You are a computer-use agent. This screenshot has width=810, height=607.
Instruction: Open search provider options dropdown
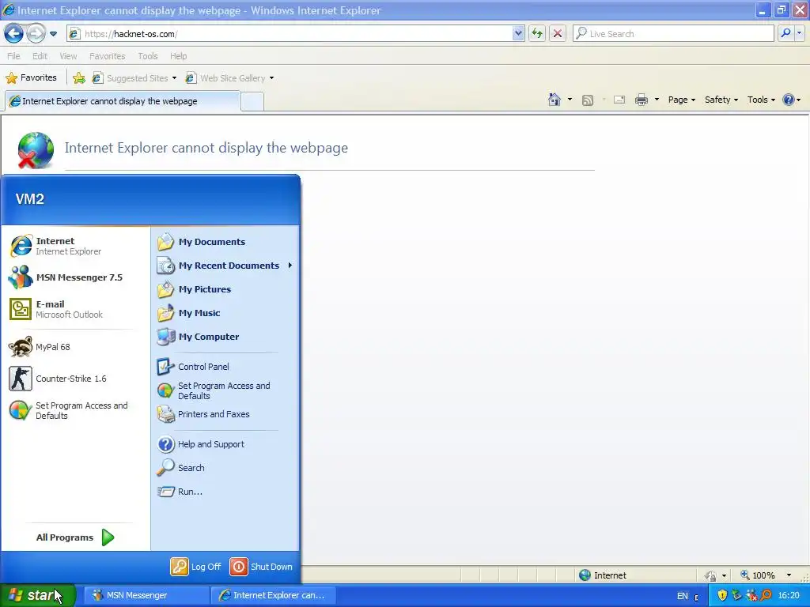[x=800, y=34]
